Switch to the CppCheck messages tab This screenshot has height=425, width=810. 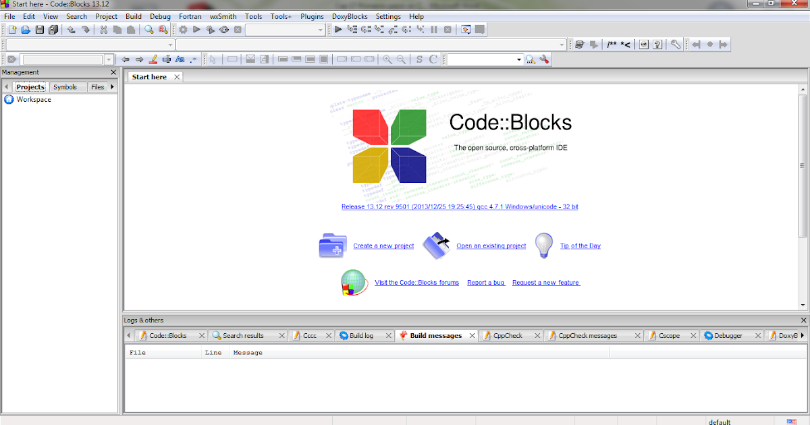click(589, 335)
